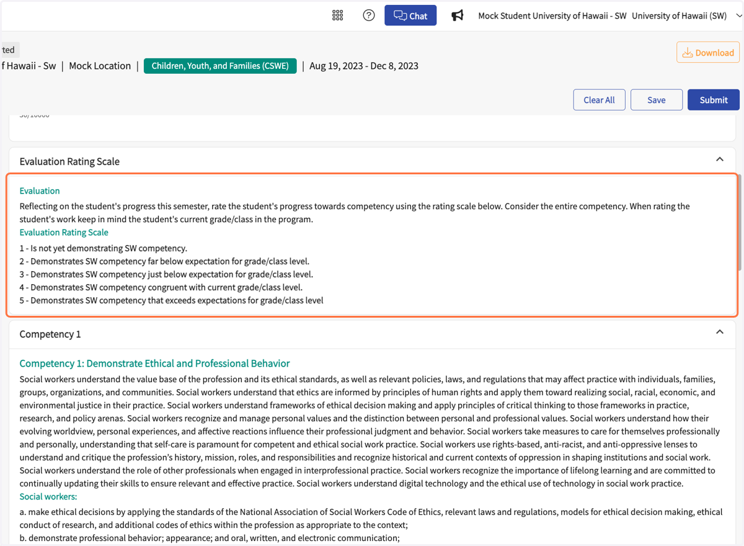
Task: Open the announcements megaphone icon
Action: coord(458,16)
